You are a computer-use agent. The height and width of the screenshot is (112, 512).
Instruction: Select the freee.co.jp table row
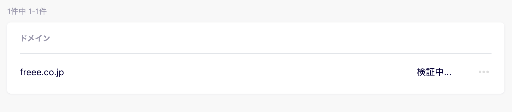pyautogui.click(x=256, y=72)
